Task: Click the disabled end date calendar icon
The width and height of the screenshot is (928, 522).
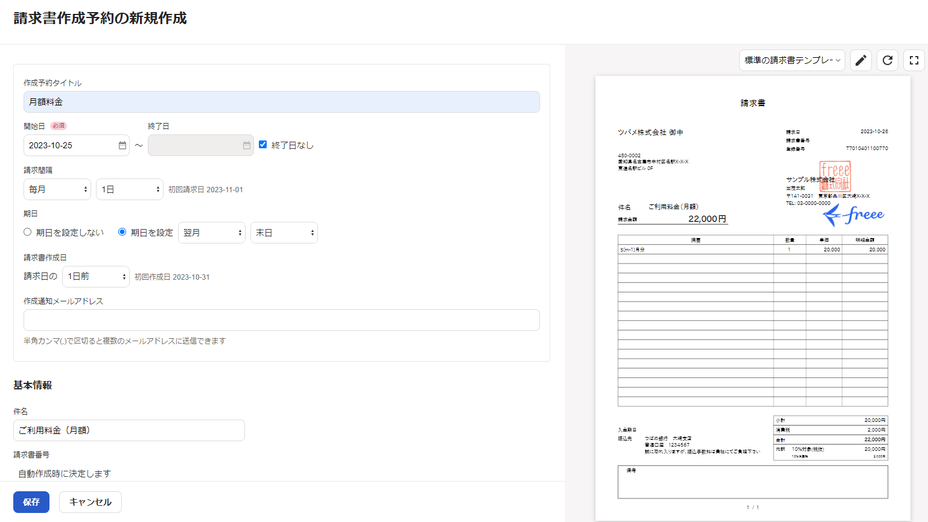Action: tap(247, 145)
